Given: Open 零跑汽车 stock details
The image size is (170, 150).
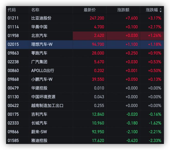Looking at the screenshot, I should pos(85,53).
